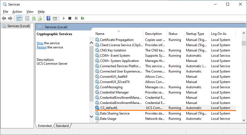
Task: Click the Forward arrow toolbar icon
Action: 10,18
